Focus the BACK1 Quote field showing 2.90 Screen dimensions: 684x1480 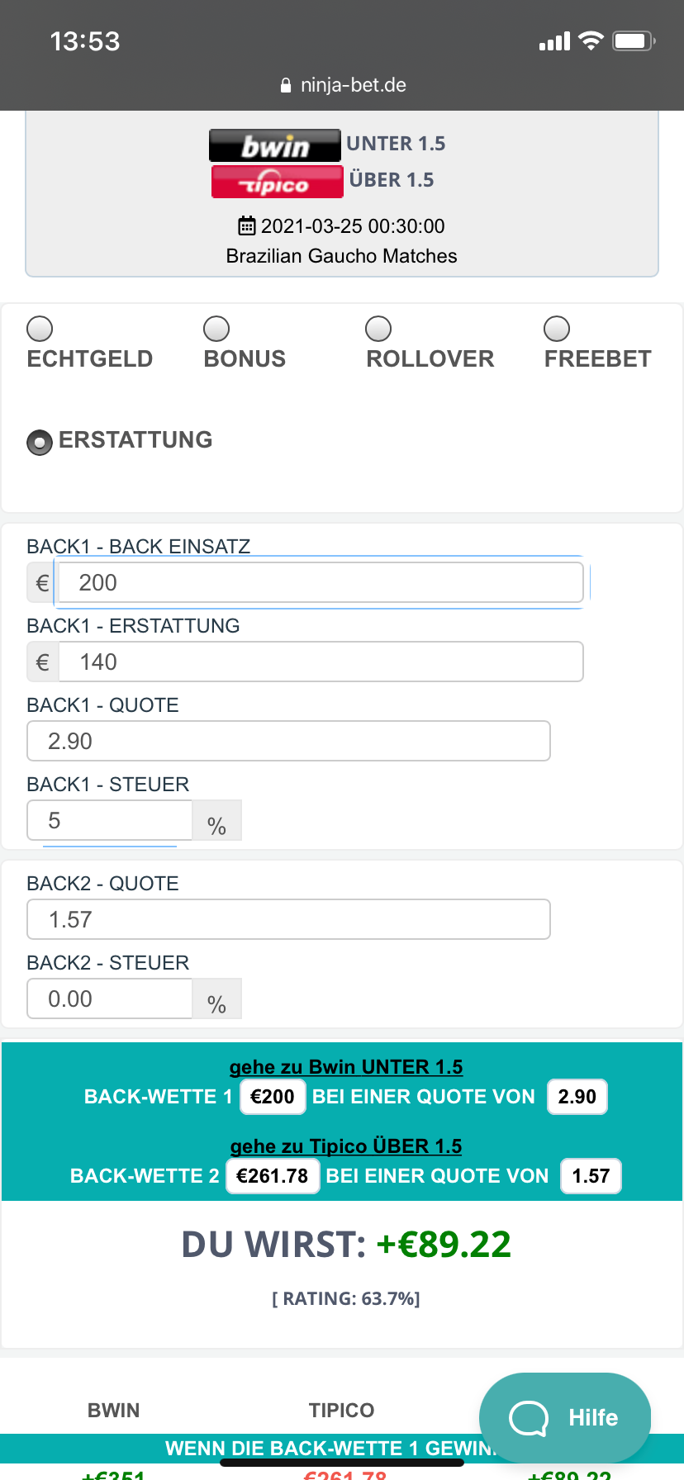[288, 741]
